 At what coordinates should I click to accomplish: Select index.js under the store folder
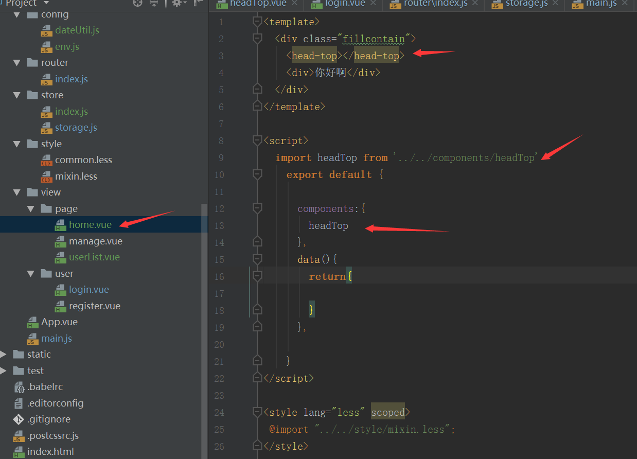pos(72,112)
